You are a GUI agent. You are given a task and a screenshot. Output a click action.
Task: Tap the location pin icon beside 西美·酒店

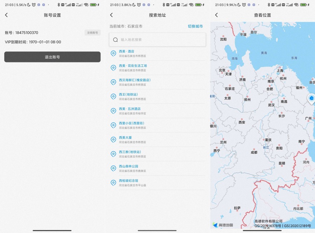click(x=113, y=53)
